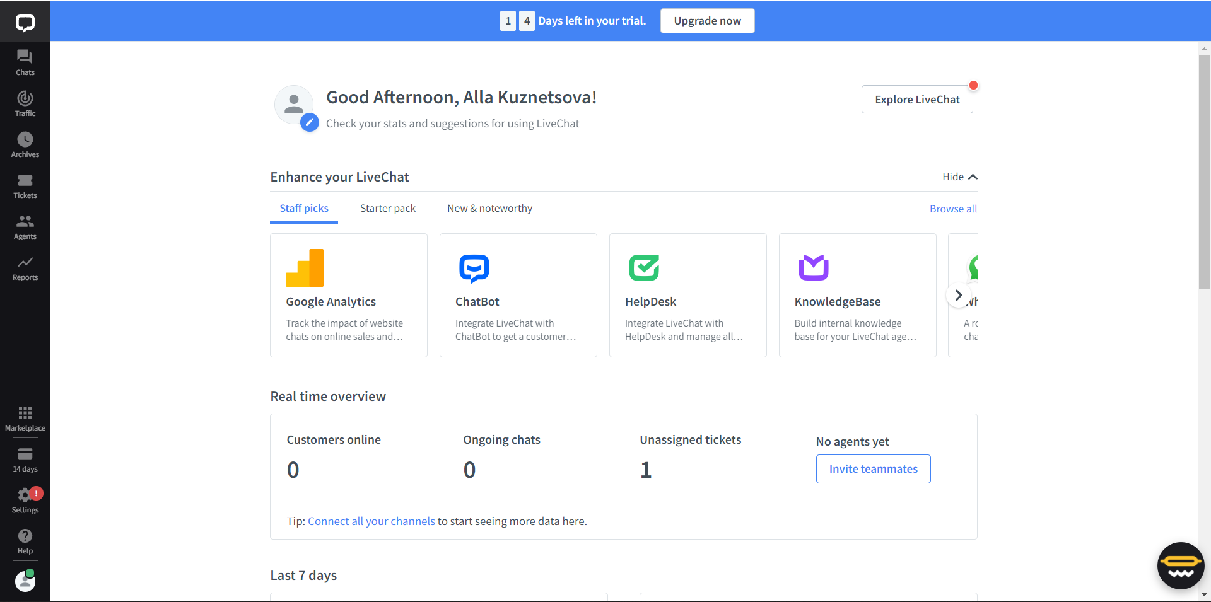Open the Tickets section
The width and height of the screenshot is (1211, 602).
25,185
